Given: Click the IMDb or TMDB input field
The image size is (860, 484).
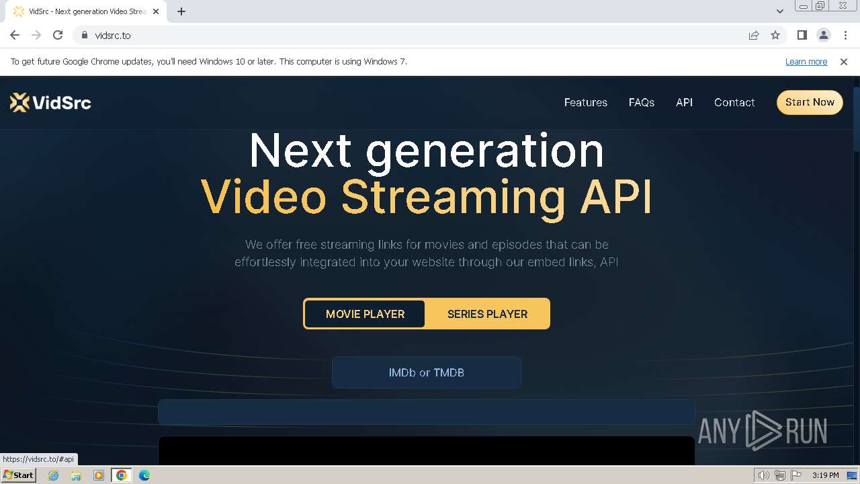Looking at the screenshot, I should [x=427, y=372].
